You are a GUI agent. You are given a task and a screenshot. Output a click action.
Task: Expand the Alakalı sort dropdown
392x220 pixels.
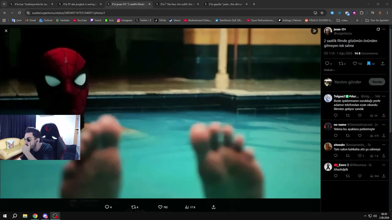pos(330,70)
